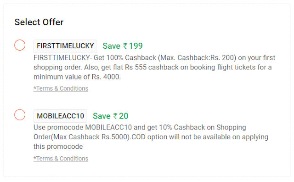The height and width of the screenshot is (182, 294).
Task: Click the rupee symbol beside 20
Action: click(115, 116)
